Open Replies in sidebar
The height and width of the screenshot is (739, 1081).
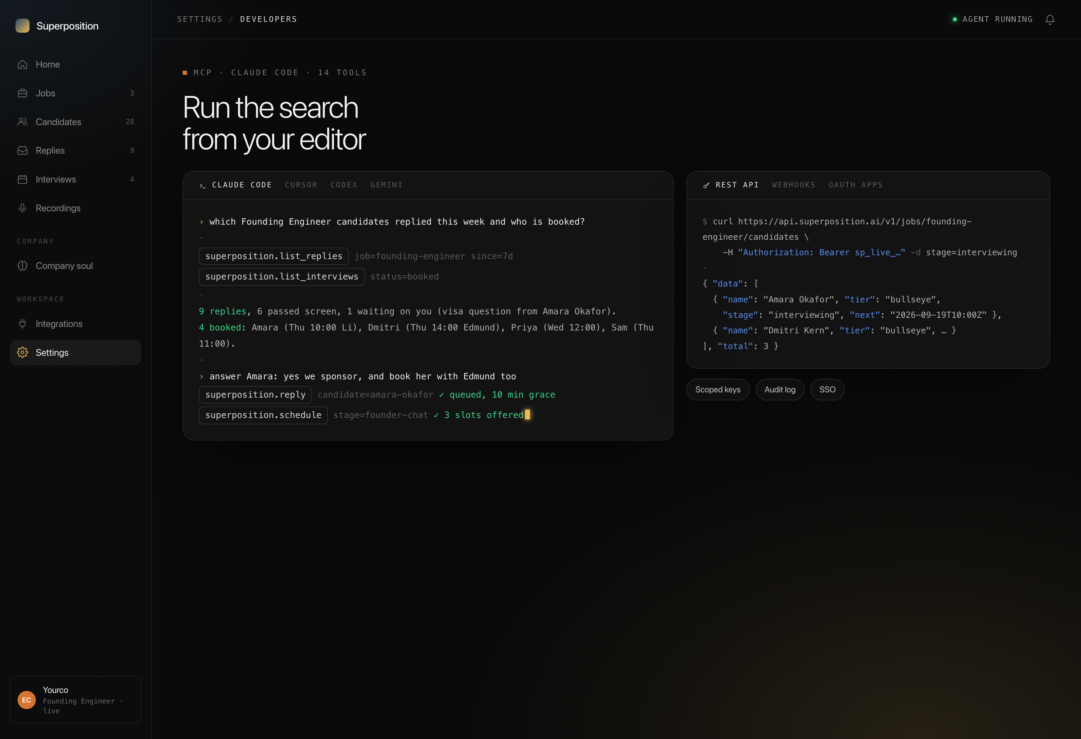click(75, 151)
